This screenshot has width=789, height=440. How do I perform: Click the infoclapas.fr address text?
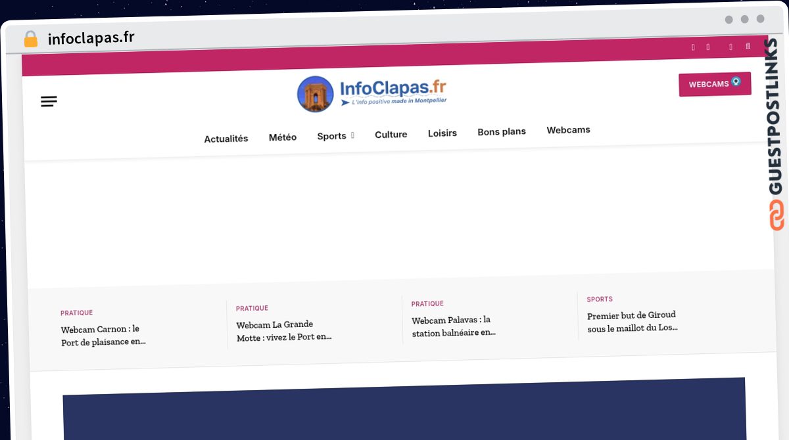[x=91, y=37]
